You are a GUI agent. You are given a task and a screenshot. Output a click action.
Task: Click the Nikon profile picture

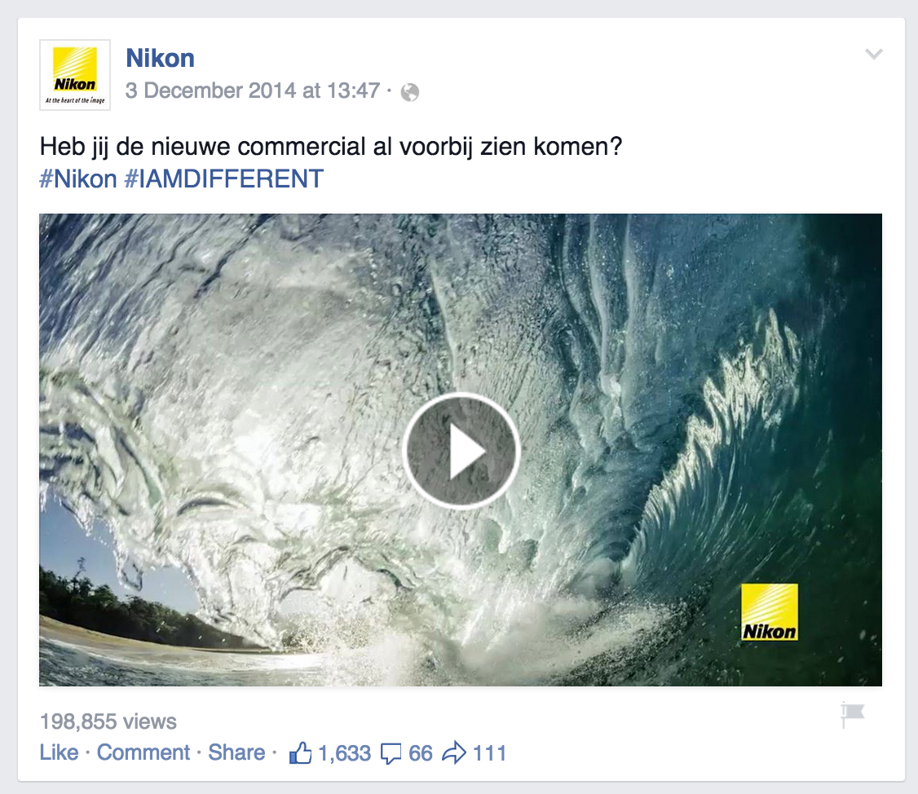pos(75,75)
